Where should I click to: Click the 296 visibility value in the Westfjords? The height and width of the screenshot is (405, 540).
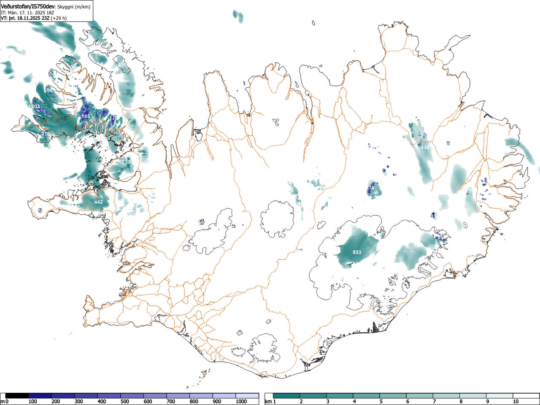point(49,90)
